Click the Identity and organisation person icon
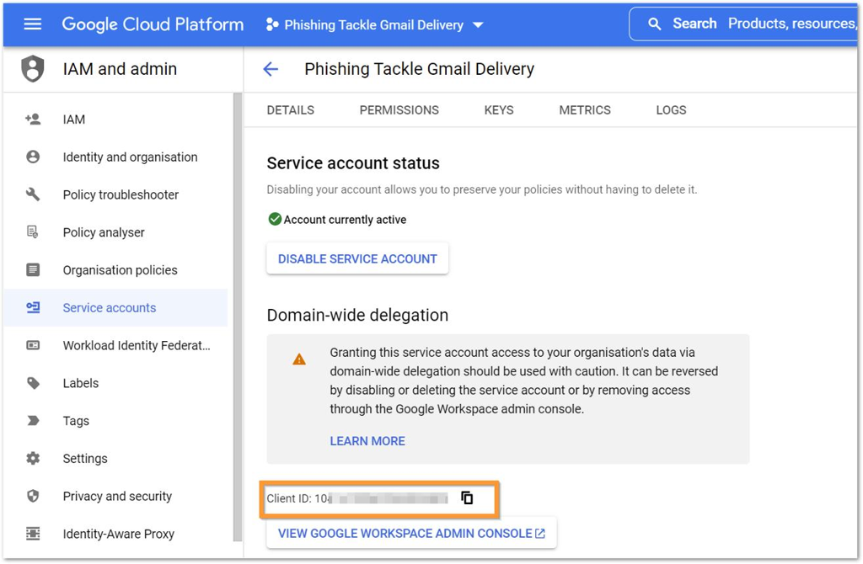Screen dimensions: 863x564 click(x=33, y=157)
